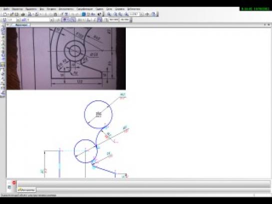This screenshot has height=204, width=272.
Task: Toggle the highlighted snap button in second toolbar
Action: click(65, 20)
